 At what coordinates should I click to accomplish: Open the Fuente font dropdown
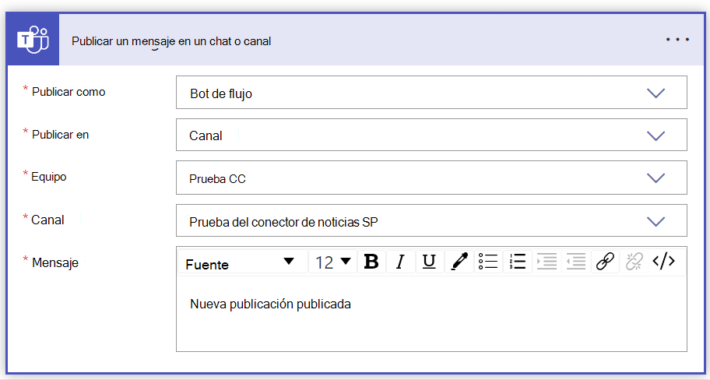[242, 262]
